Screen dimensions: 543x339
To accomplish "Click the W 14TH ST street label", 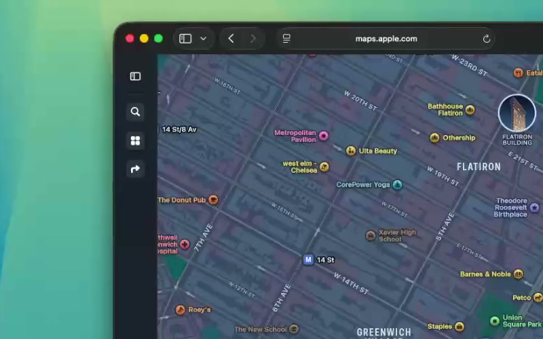I will pyautogui.click(x=351, y=283).
